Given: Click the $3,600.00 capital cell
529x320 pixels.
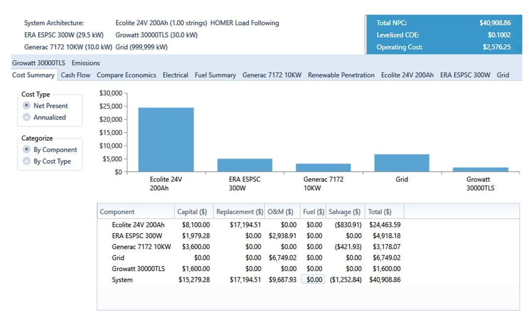Looking at the screenshot, I should coord(196,247).
